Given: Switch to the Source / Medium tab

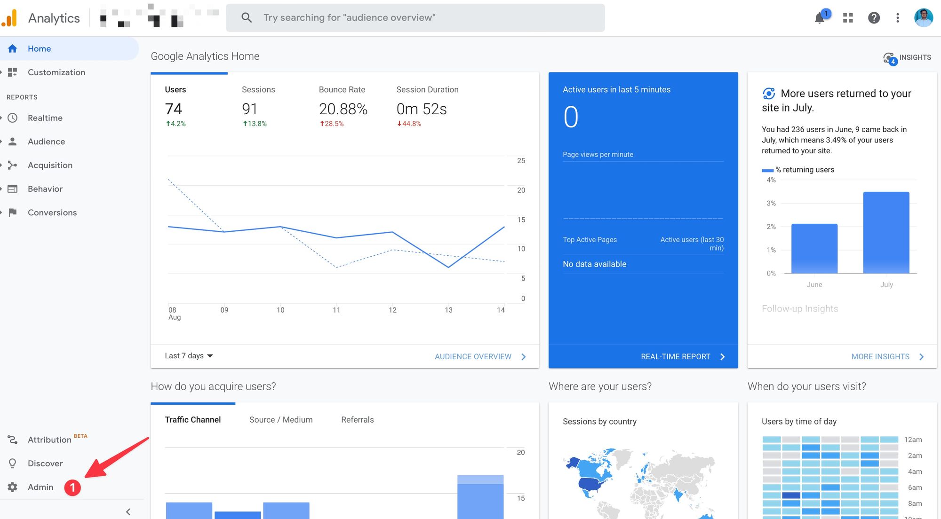Looking at the screenshot, I should pyautogui.click(x=281, y=419).
